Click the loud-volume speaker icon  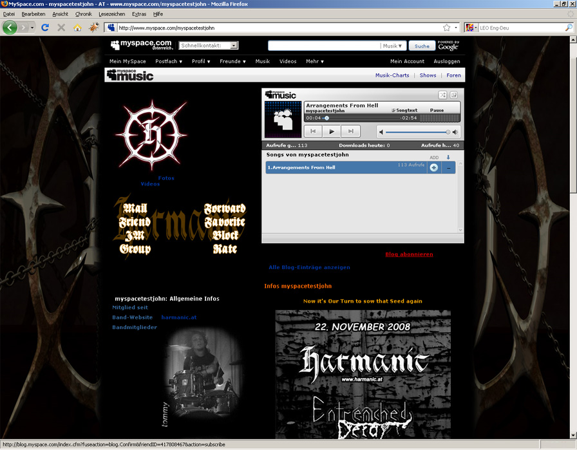pyautogui.click(x=455, y=132)
